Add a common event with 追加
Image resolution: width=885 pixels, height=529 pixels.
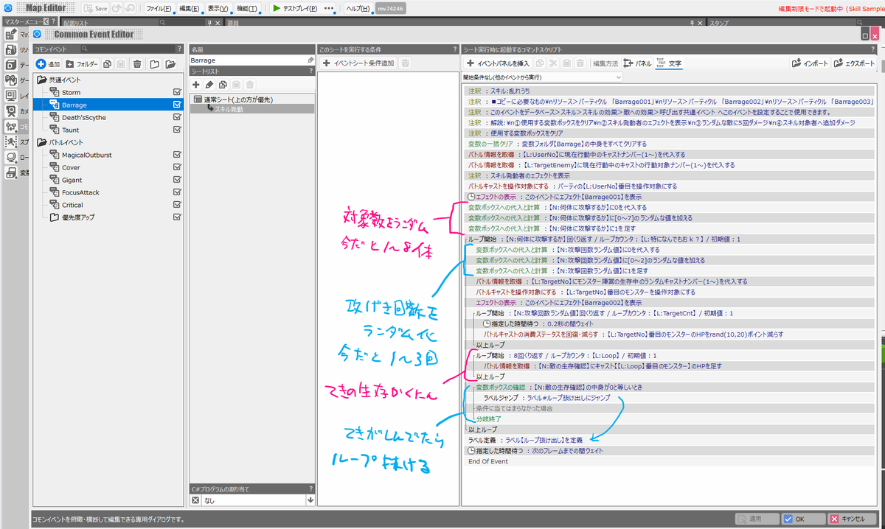(48, 64)
